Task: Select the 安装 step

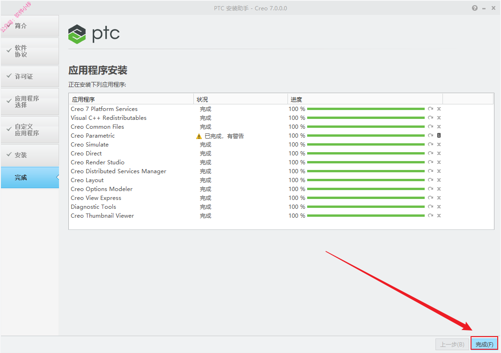Action: tap(29, 155)
